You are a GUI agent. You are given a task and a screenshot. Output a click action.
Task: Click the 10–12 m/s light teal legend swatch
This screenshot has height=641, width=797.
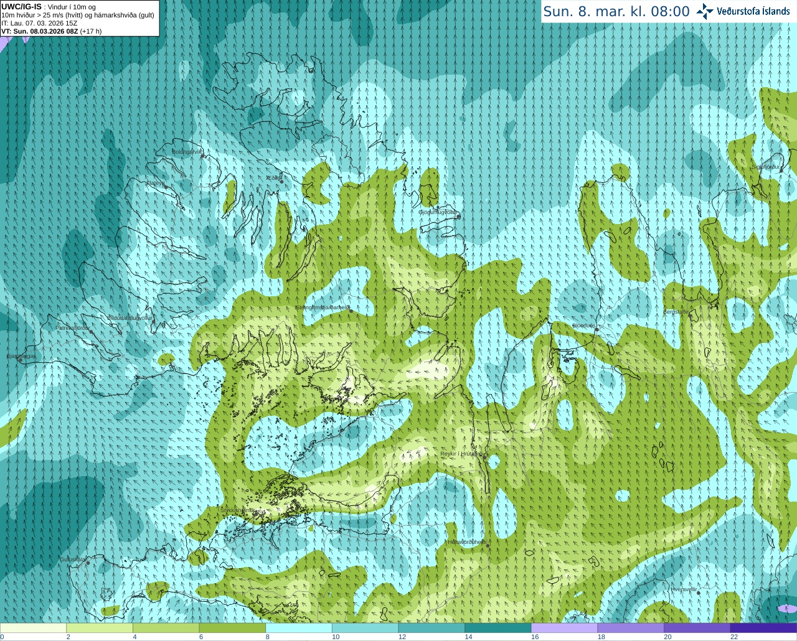tap(365, 628)
